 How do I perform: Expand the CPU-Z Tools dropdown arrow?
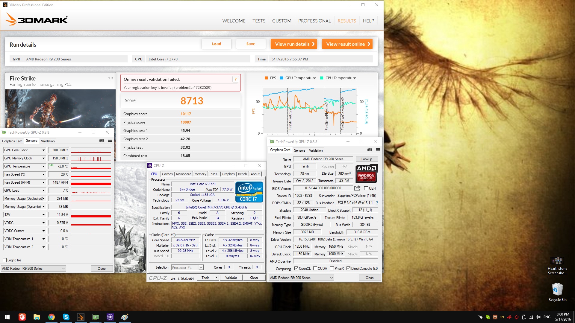click(216, 278)
